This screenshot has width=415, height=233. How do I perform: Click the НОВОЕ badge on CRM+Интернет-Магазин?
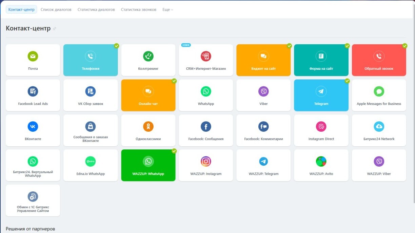[186, 45]
